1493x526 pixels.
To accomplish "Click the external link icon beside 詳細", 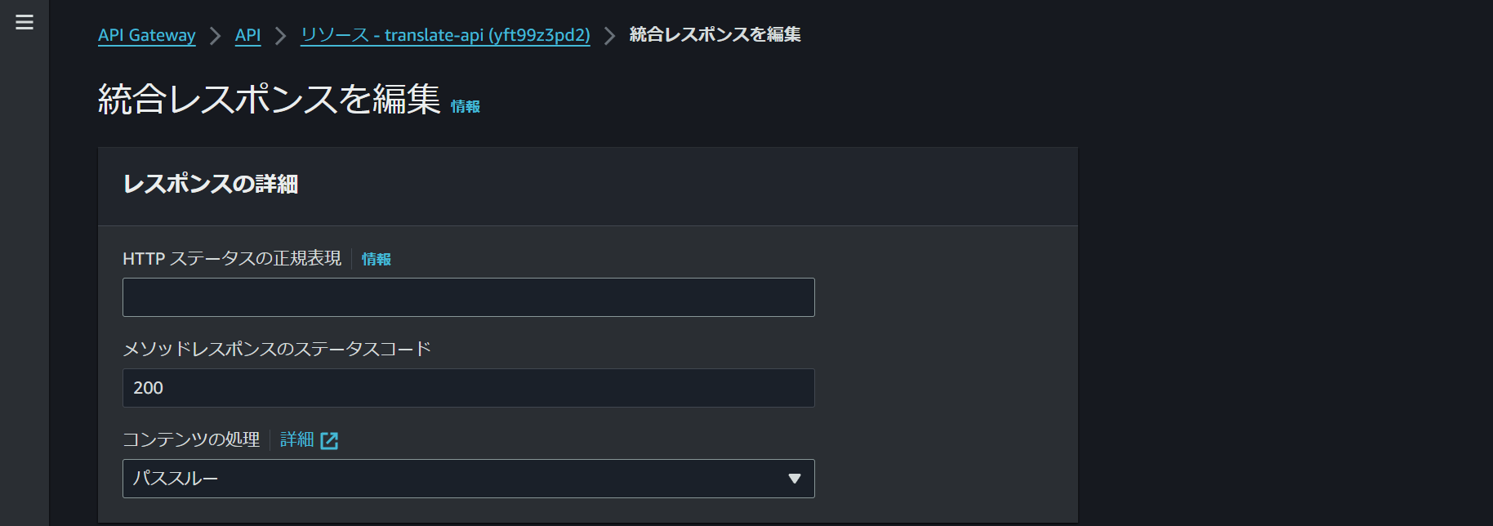I will (329, 441).
